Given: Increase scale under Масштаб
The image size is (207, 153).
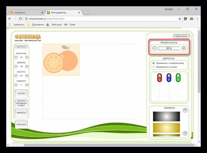Looking at the screenshot, I should click(x=27, y=57).
